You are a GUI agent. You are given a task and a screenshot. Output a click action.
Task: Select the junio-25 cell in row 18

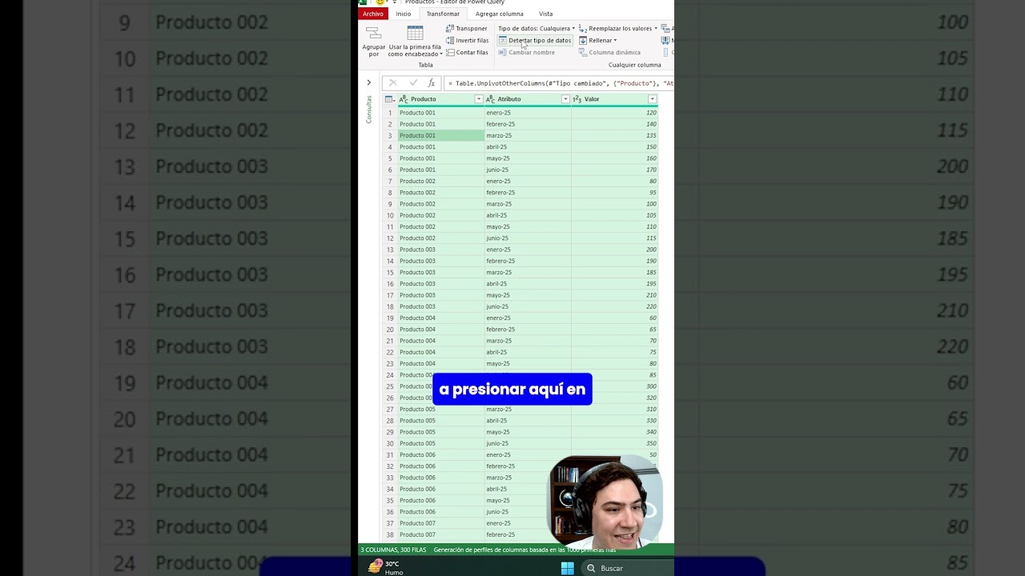click(528, 306)
